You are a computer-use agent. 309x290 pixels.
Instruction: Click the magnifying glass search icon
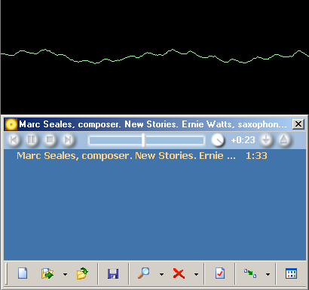pos(144,273)
